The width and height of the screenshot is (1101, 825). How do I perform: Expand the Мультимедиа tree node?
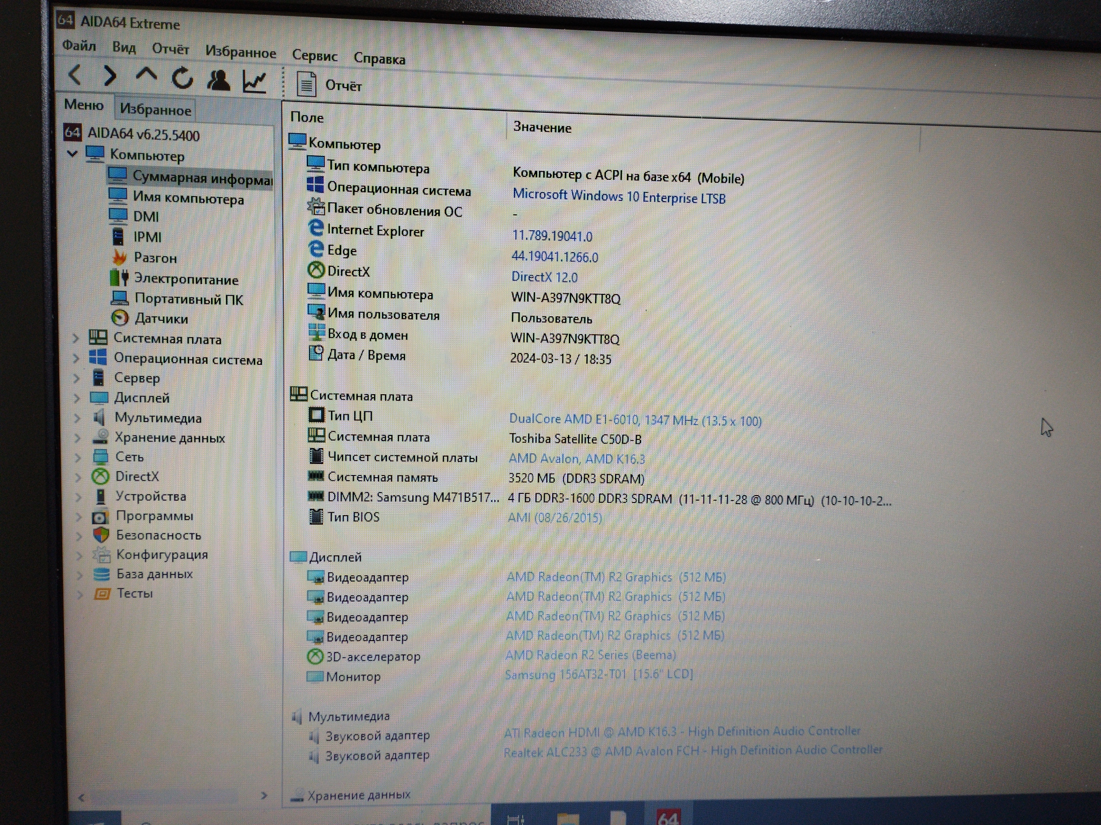point(77,418)
